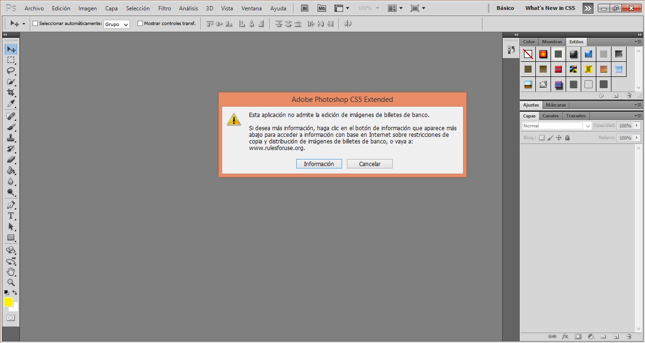
Task: Switch to the Canales tab
Action: click(x=550, y=116)
